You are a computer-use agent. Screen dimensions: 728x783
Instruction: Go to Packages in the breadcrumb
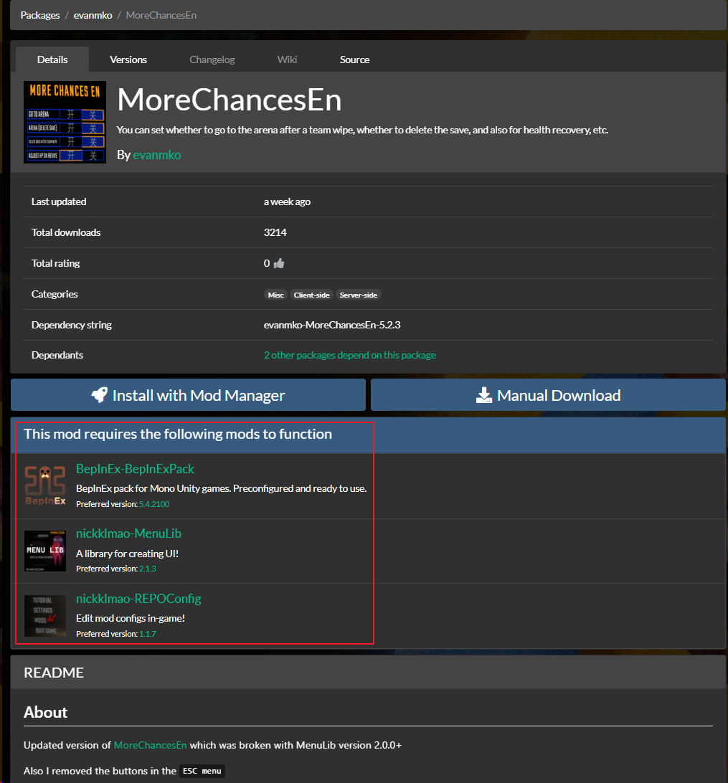click(40, 14)
